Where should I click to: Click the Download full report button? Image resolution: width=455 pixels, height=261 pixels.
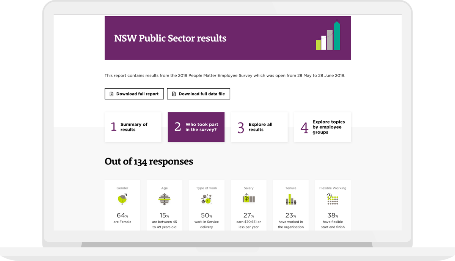(x=134, y=94)
